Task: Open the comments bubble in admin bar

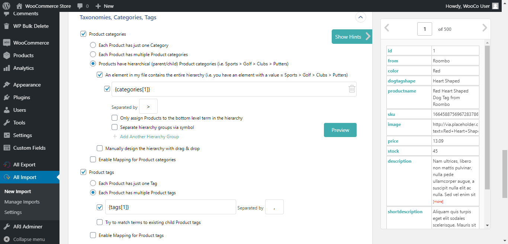Action: pos(80,6)
